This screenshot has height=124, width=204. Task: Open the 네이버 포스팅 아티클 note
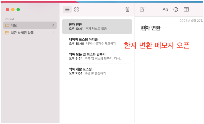[x=97, y=42]
